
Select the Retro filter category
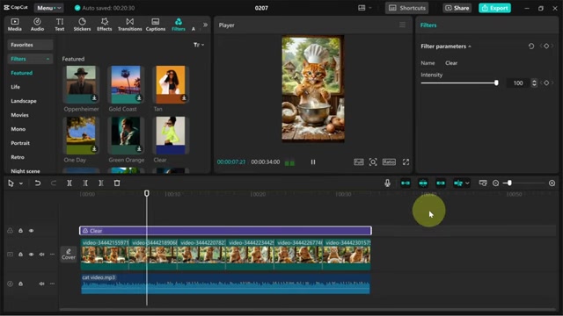click(x=18, y=157)
